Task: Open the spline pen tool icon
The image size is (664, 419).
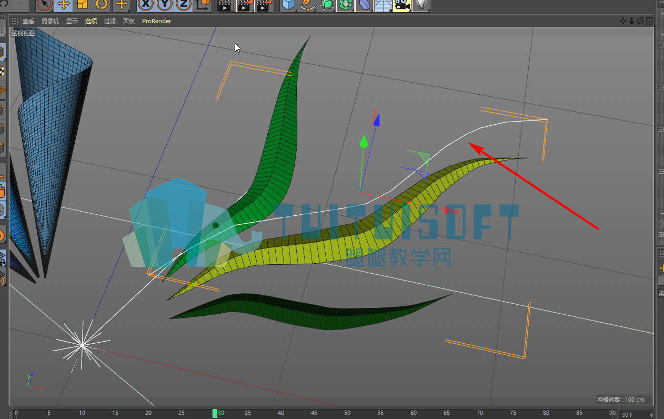Action: pyautogui.click(x=307, y=5)
